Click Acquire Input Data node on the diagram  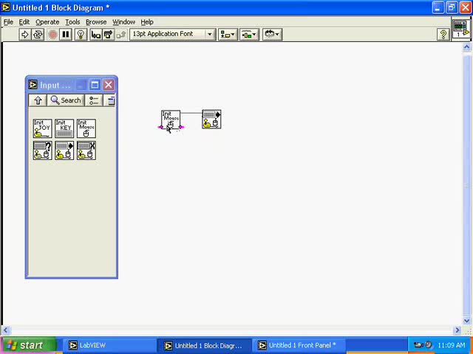pyautogui.click(x=211, y=119)
